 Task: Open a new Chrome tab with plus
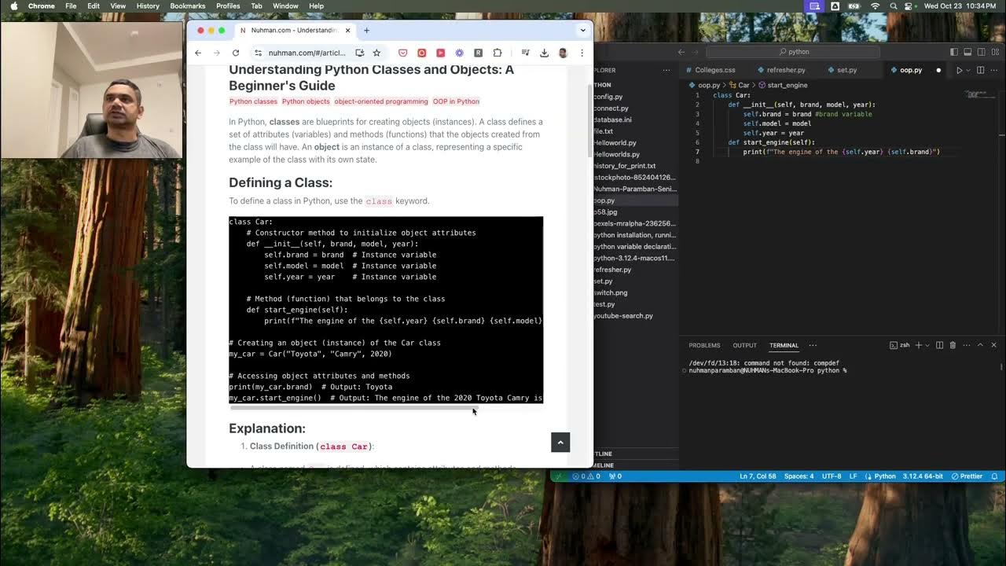click(x=366, y=30)
